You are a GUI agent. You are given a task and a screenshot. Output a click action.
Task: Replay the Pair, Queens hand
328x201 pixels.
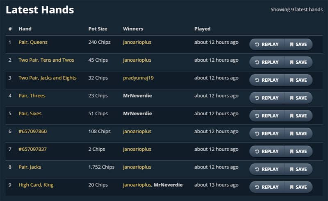click(x=267, y=45)
